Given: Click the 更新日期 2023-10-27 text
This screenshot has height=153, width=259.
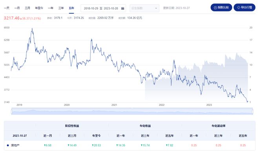Looking at the screenshot, I should 177,8.
